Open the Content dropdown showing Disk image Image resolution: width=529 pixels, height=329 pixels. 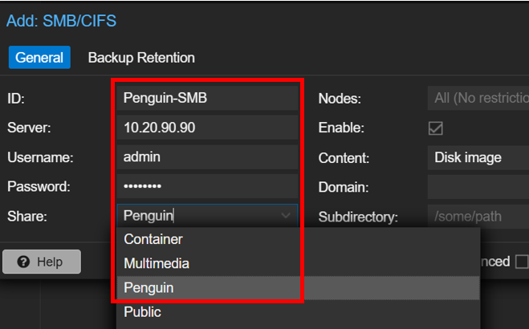[477, 158]
